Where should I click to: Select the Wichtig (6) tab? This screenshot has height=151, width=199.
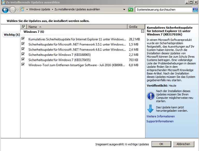12,35
